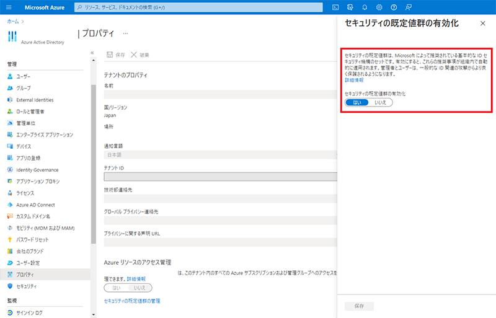The width and height of the screenshot is (496, 318).
Task: Toggle いいえ for Azure resource access management
Action: coord(139,288)
